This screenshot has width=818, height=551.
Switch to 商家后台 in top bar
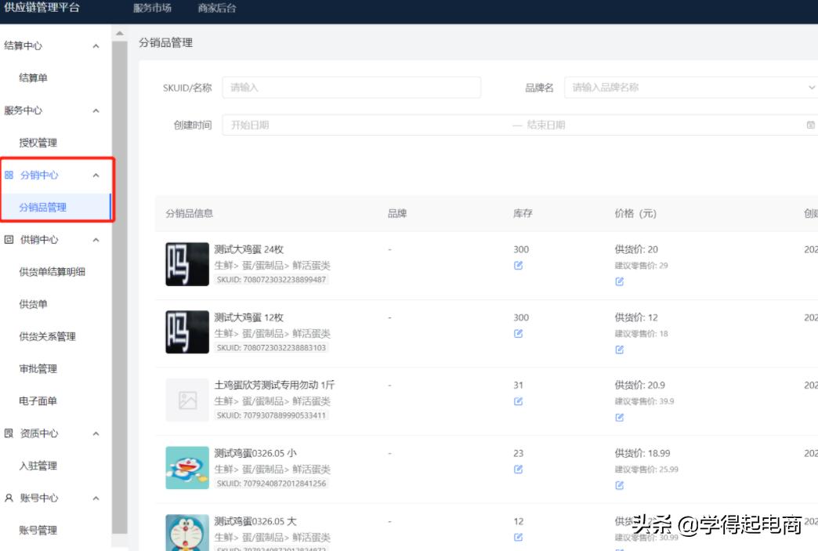(215, 9)
